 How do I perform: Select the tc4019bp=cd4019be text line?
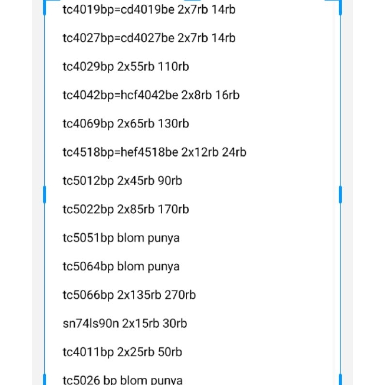coord(149,9)
